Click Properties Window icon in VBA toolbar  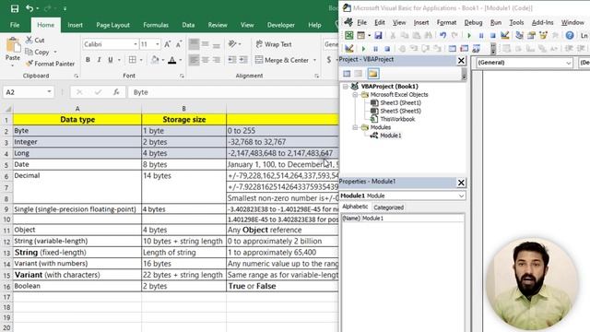tap(531, 35)
